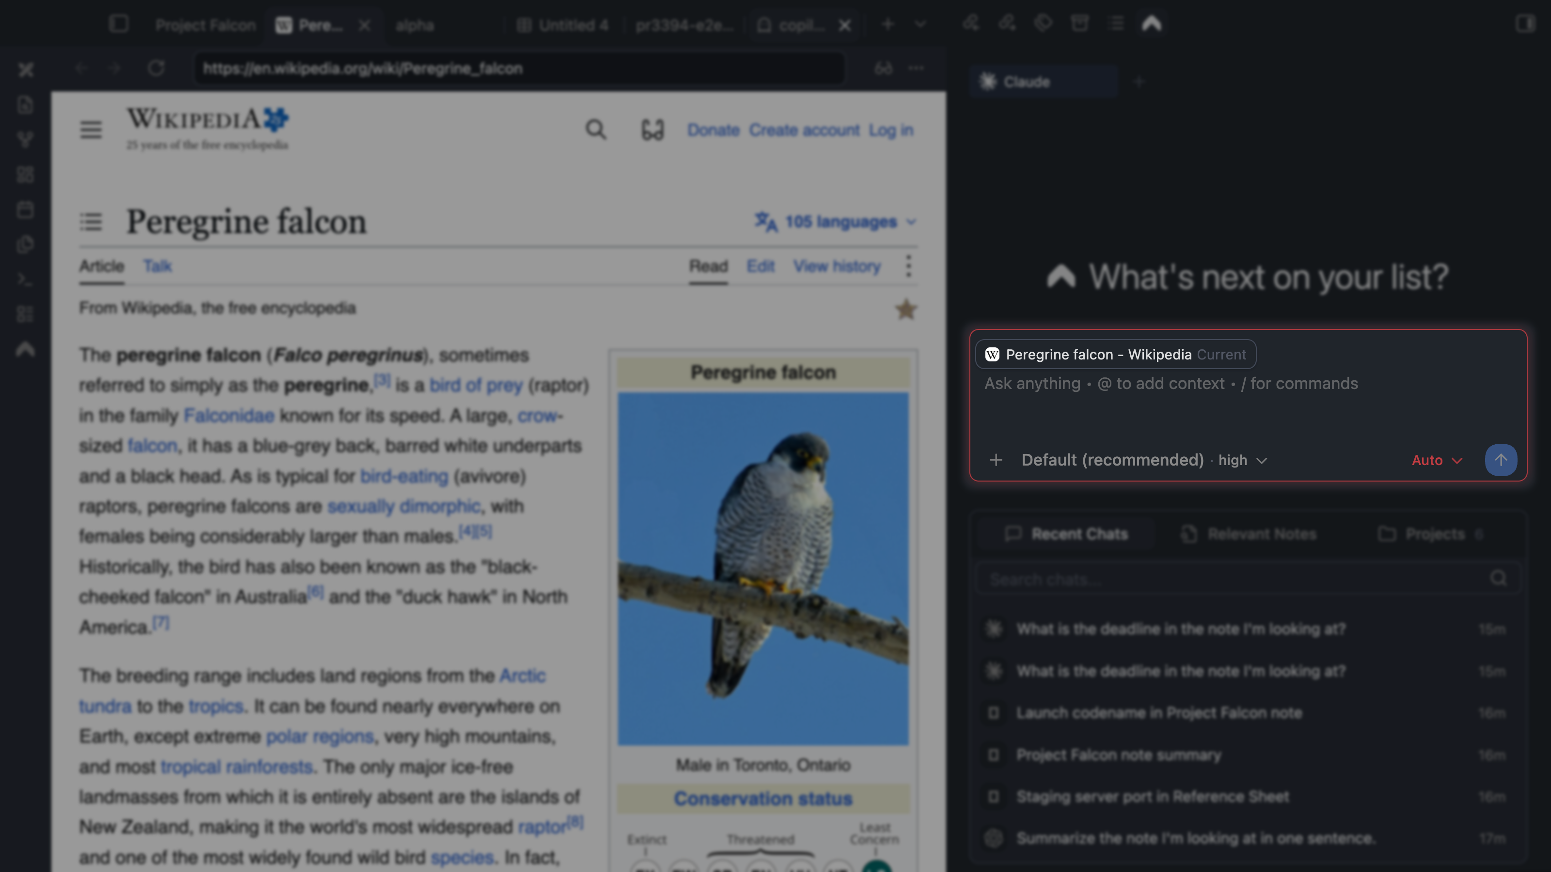1551x872 pixels.
Task: Open a new tab with the plus icon
Action: click(x=887, y=24)
